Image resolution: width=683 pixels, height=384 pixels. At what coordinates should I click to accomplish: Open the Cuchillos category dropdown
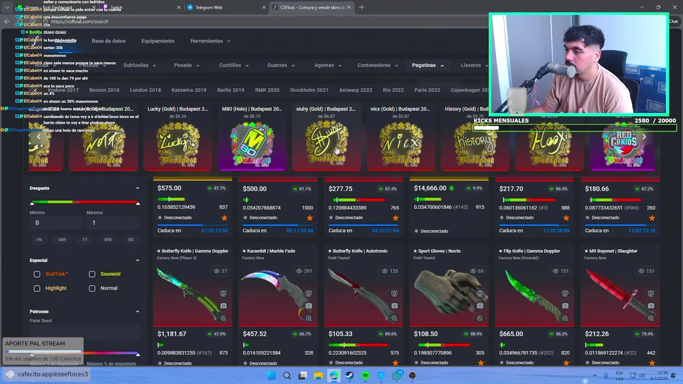coord(233,65)
